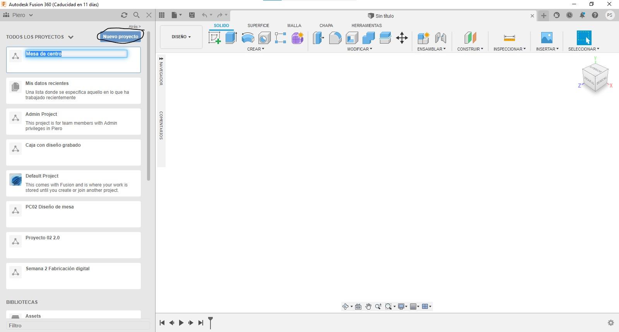Refresh the data panel
Screen dimensions: 619x332
[124, 15]
